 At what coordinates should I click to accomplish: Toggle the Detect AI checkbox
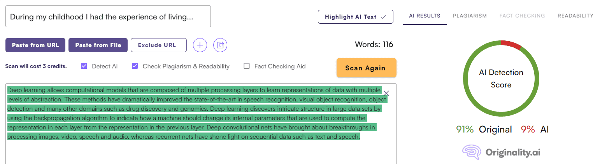84,66
